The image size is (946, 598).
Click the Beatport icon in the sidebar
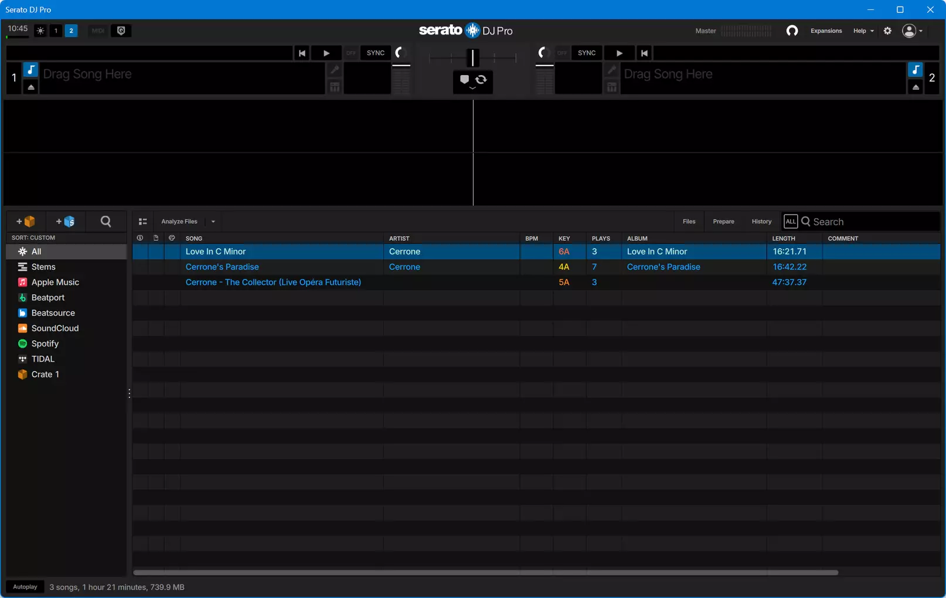[22, 298]
